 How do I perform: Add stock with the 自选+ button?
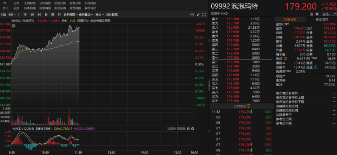tap(327, 14)
